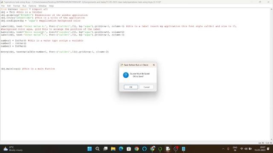273x153 pixels.
Task: Open Microsoft Edge from the taskbar
Action: click(x=121, y=149)
